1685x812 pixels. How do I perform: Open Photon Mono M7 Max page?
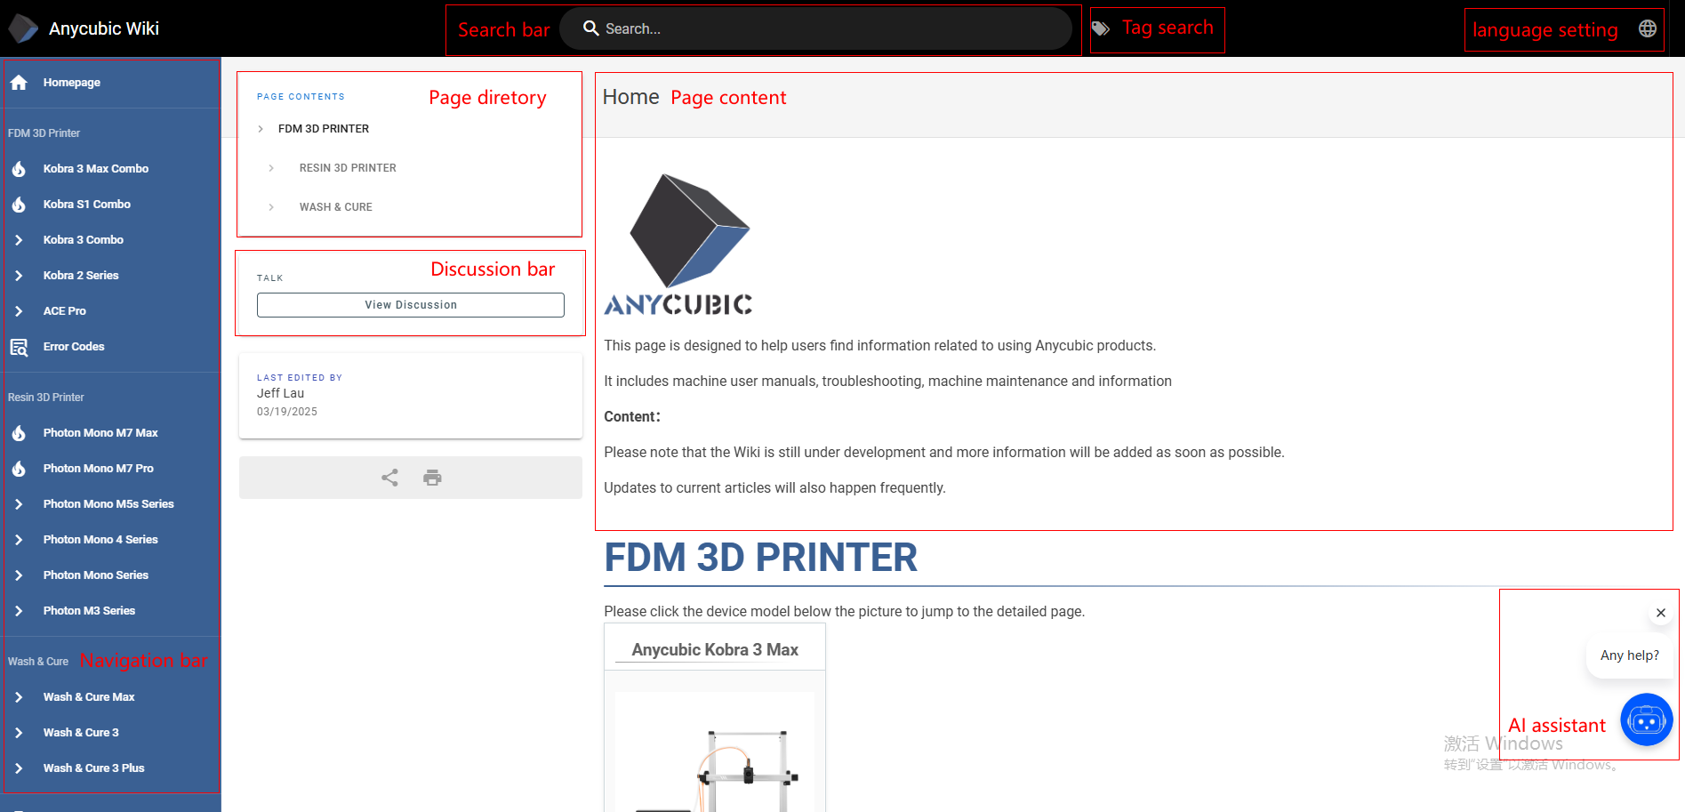click(100, 433)
